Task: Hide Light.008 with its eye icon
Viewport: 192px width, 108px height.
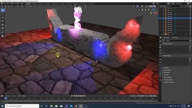Action: 190,26
